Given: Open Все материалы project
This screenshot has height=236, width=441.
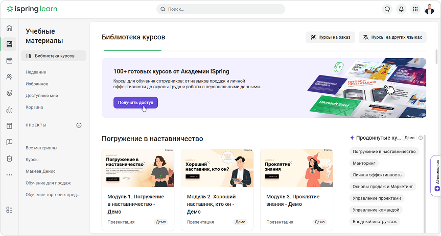Looking at the screenshot, I should click(x=41, y=148).
